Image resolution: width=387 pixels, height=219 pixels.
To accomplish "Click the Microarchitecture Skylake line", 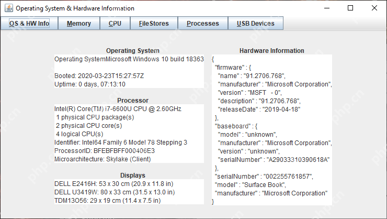I will click(x=103, y=159).
